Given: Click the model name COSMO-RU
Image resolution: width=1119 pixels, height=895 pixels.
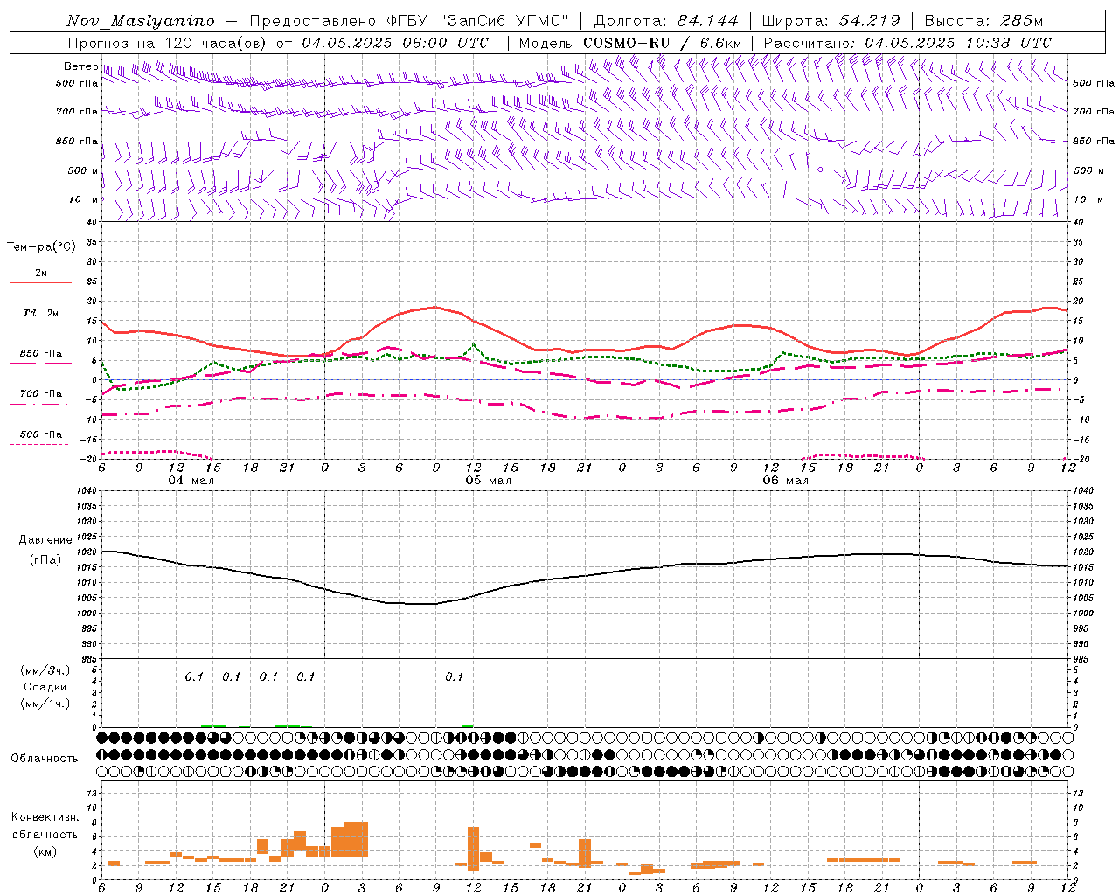Looking at the screenshot, I should pos(627,43).
